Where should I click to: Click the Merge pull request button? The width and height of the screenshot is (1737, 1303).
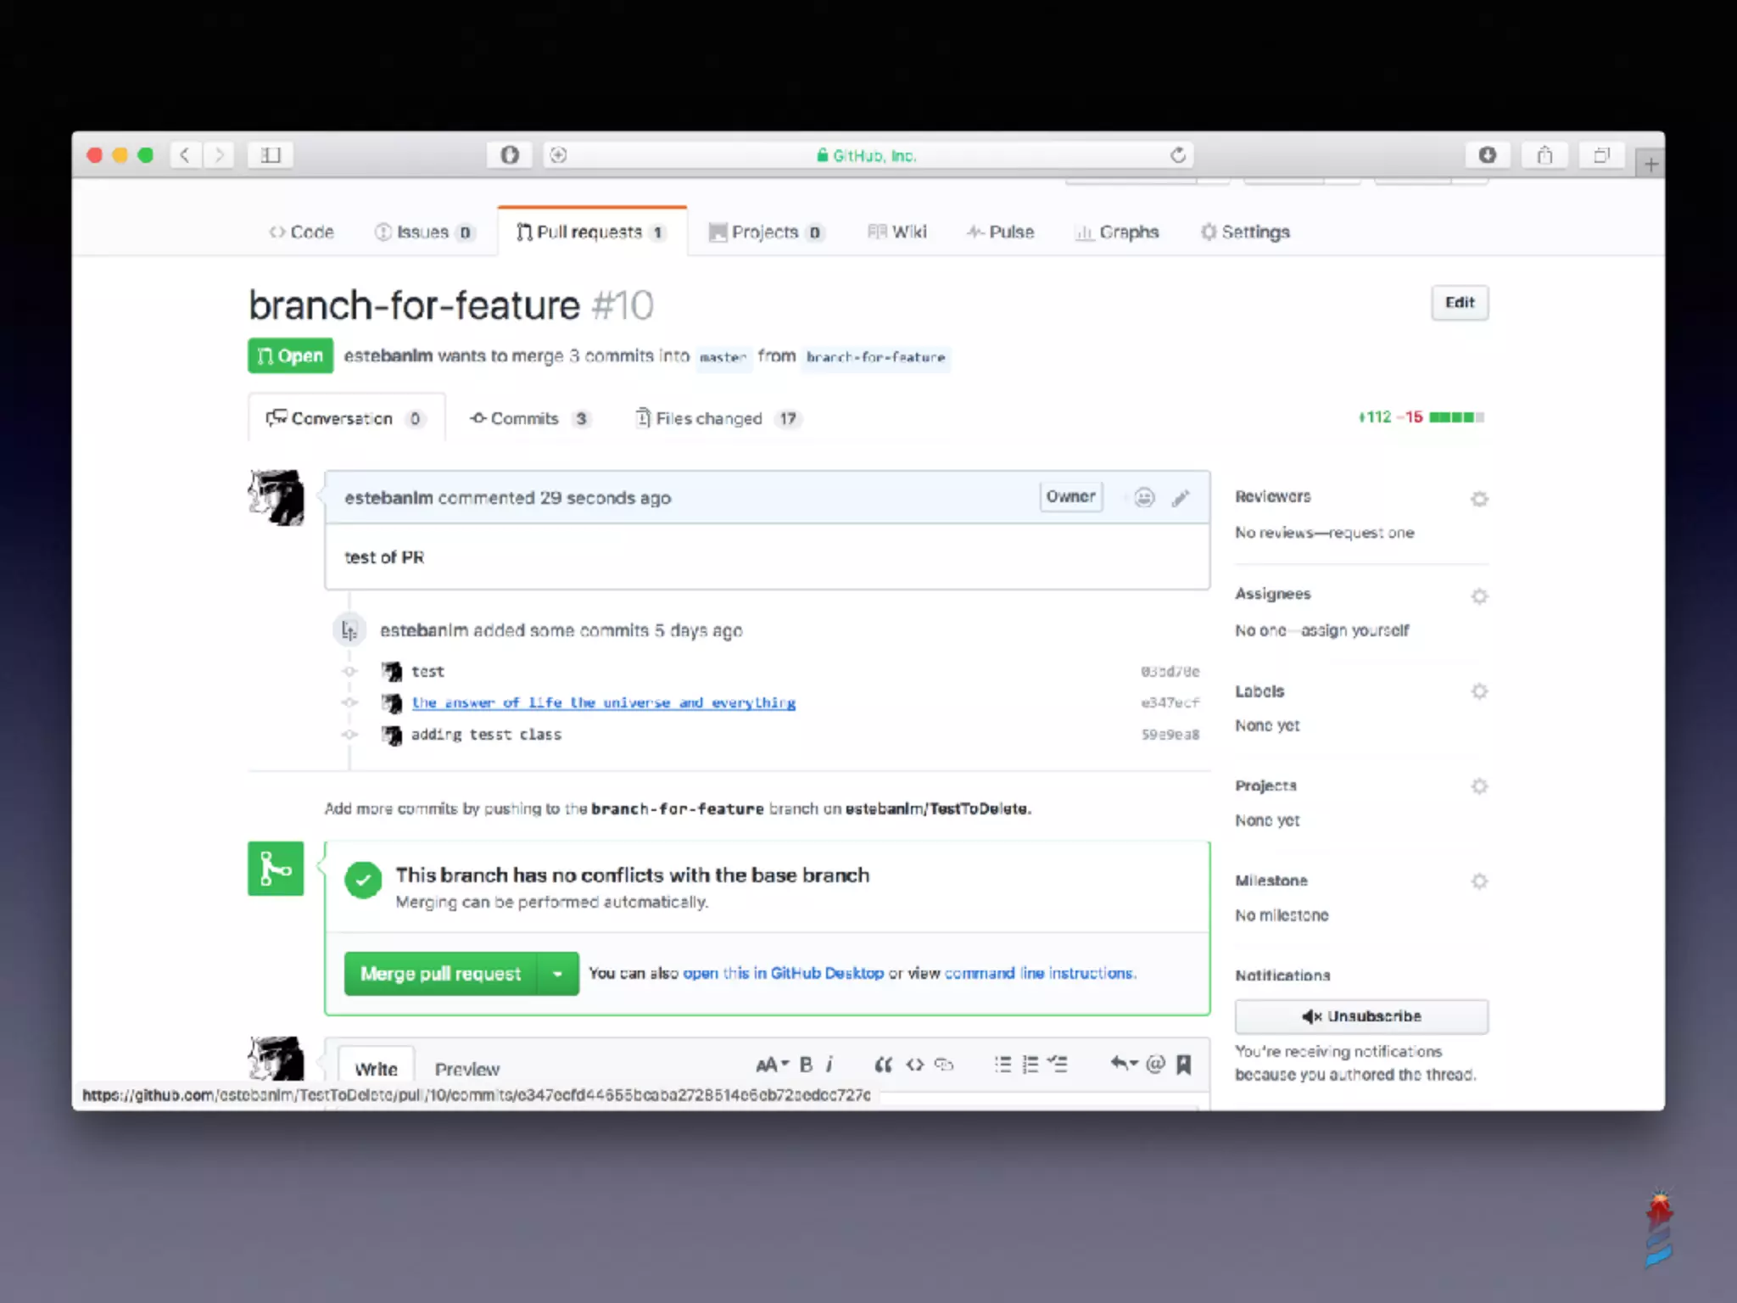440,974
